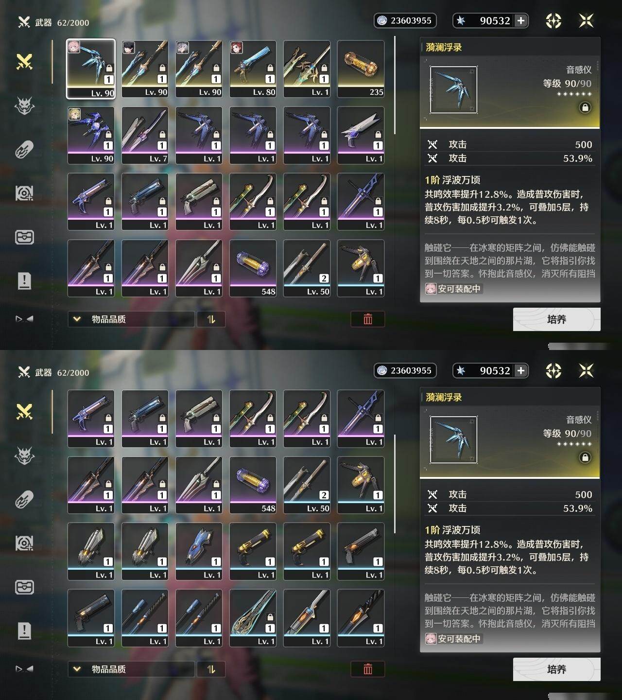Select the Lv. 50 weapon thumbnail
Image resolution: width=622 pixels, height=700 pixels.
307,268
